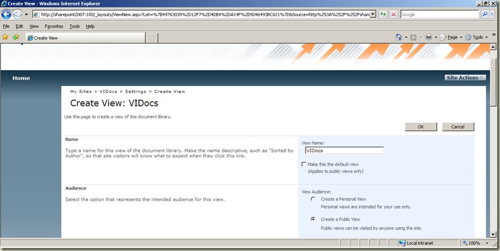
Task: Check Make this the default view
Action: 304,164
